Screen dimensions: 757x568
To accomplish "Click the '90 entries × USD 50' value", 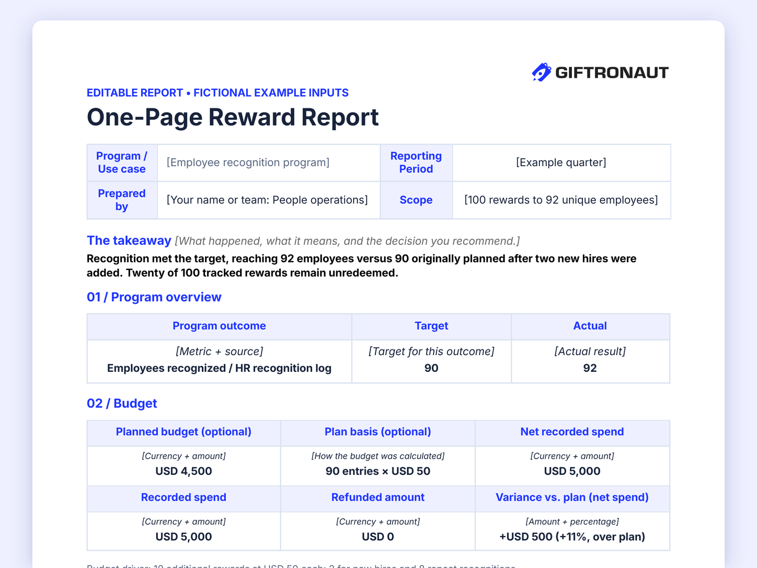I will pos(378,471).
